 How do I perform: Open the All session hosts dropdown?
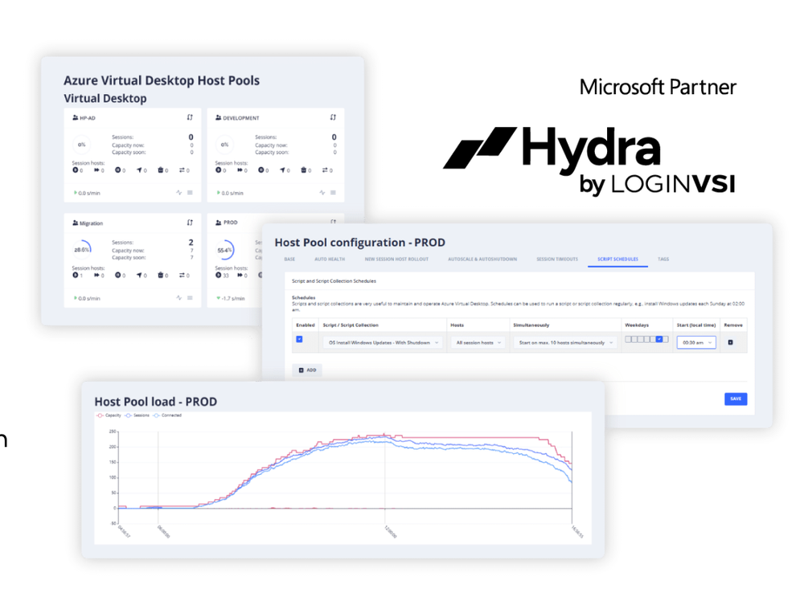[478, 342]
